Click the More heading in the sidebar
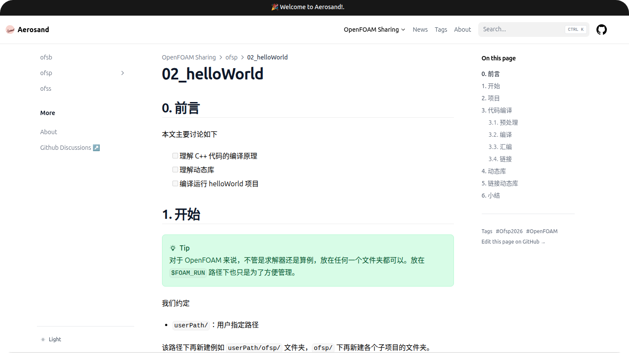The width and height of the screenshot is (629, 353). 48,113
